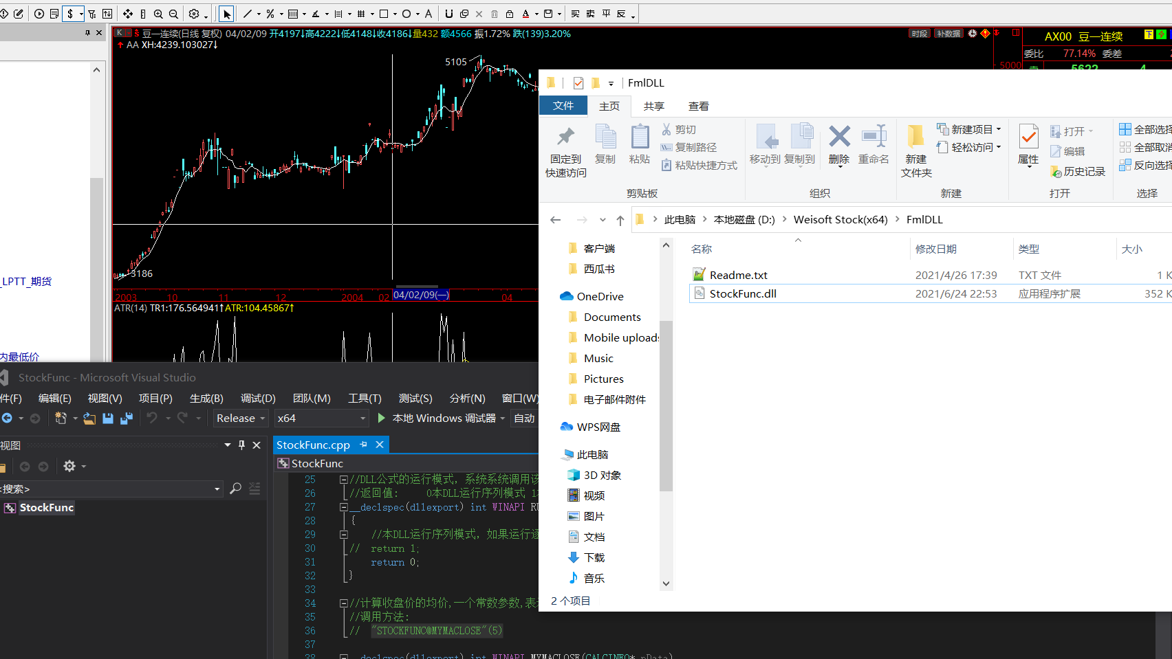Open the File tab in Explorer ribbon

563,105
